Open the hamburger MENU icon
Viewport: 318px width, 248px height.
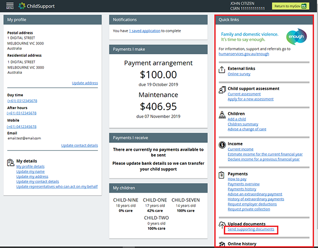(x=10, y=6)
